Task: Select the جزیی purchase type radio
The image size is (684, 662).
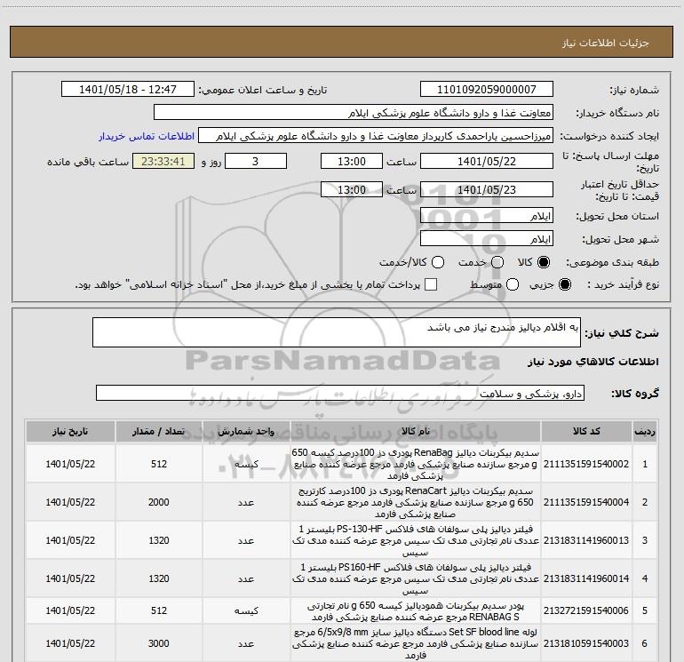Action: 564,285
